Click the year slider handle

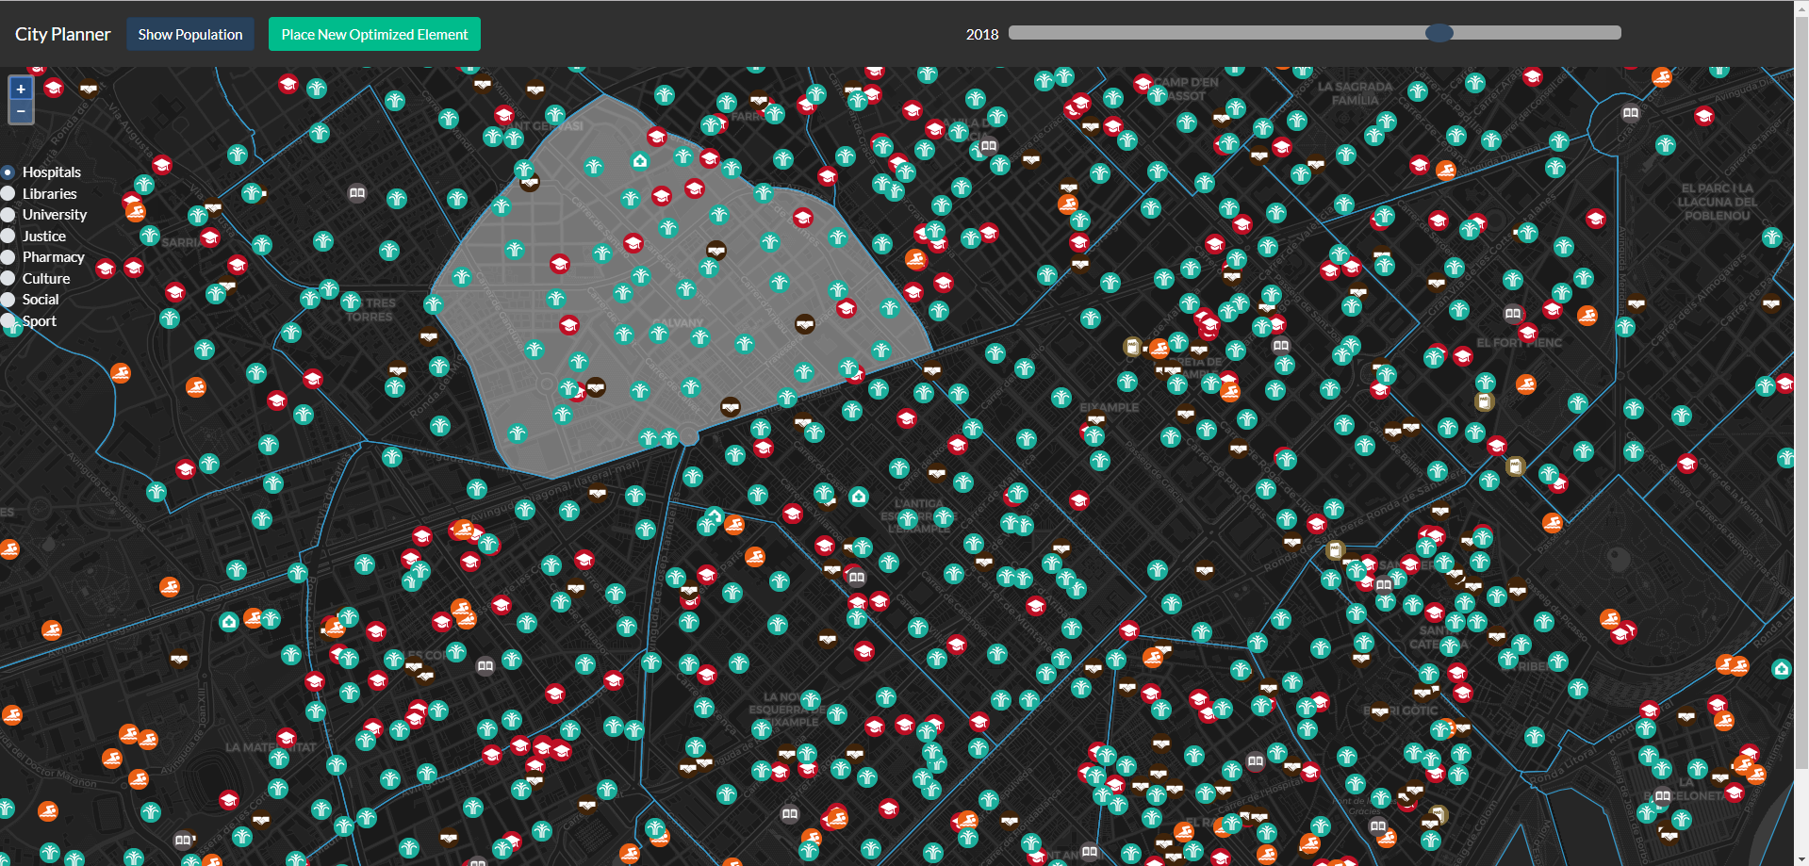[x=1439, y=33]
